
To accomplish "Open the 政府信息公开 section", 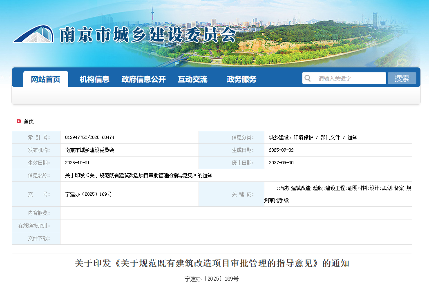I will [x=143, y=79].
